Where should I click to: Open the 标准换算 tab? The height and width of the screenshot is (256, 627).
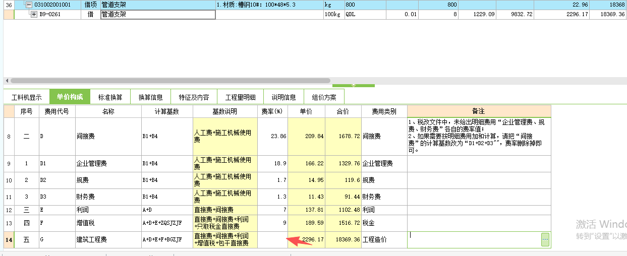point(110,97)
